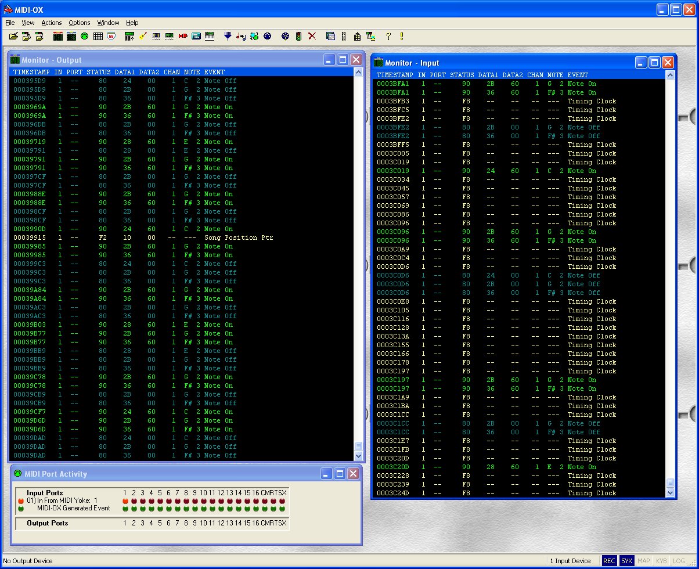
Task: Open the Actions menu
Action: (52, 23)
